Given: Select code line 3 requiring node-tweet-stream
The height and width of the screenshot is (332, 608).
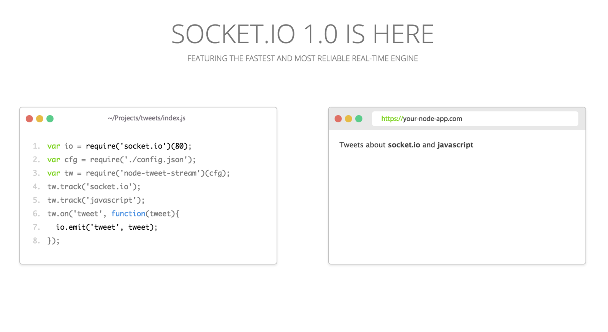Looking at the screenshot, I should [139, 173].
